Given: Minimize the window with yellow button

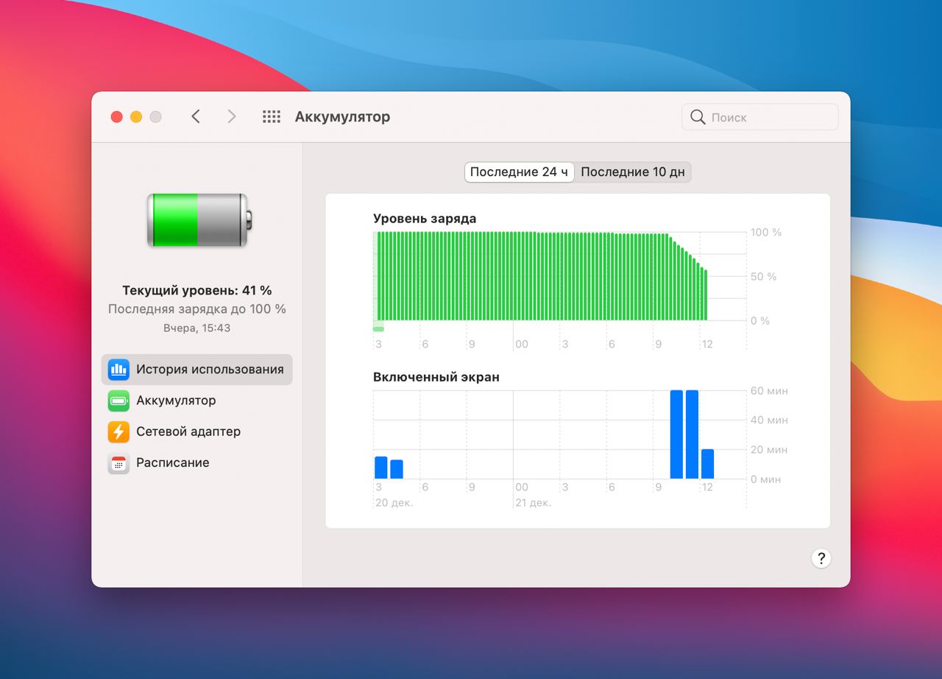Looking at the screenshot, I should point(136,116).
